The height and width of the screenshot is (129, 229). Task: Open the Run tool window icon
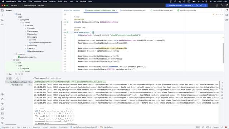click(x=3, y=114)
